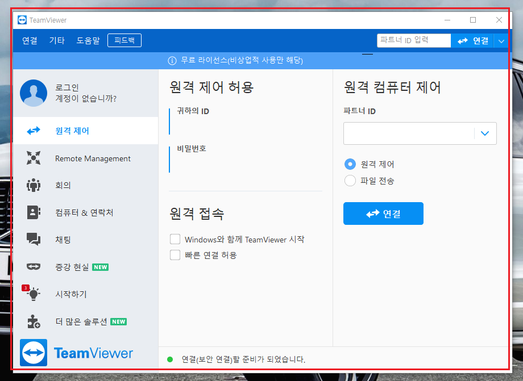Select the 원격 제어 radio button

[x=350, y=164]
